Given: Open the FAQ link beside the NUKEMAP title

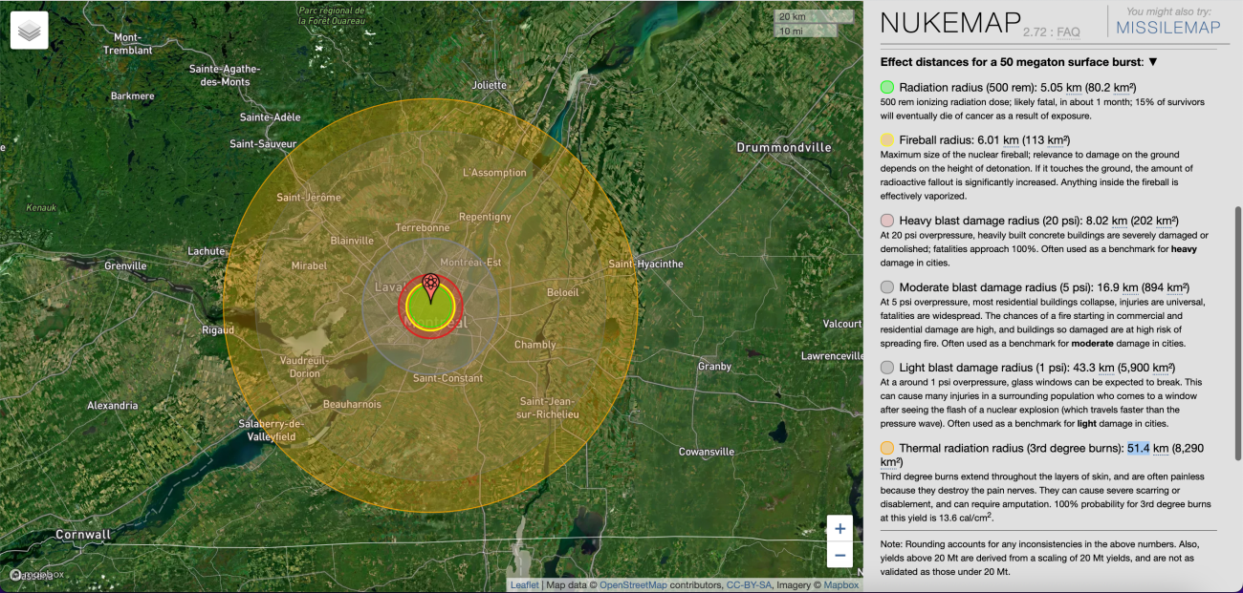Looking at the screenshot, I should 1068,32.
